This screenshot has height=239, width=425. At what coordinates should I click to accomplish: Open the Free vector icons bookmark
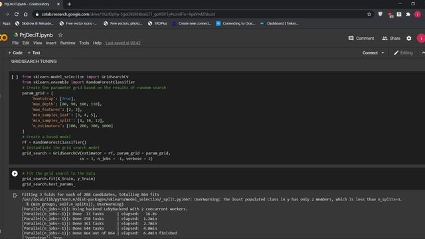78,24
